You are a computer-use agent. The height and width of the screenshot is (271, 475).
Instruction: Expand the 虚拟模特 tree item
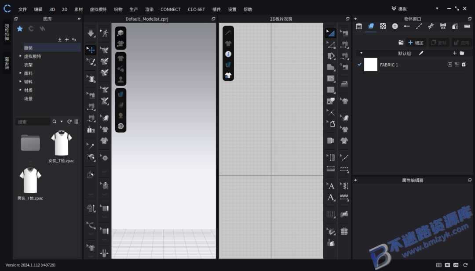coord(20,56)
